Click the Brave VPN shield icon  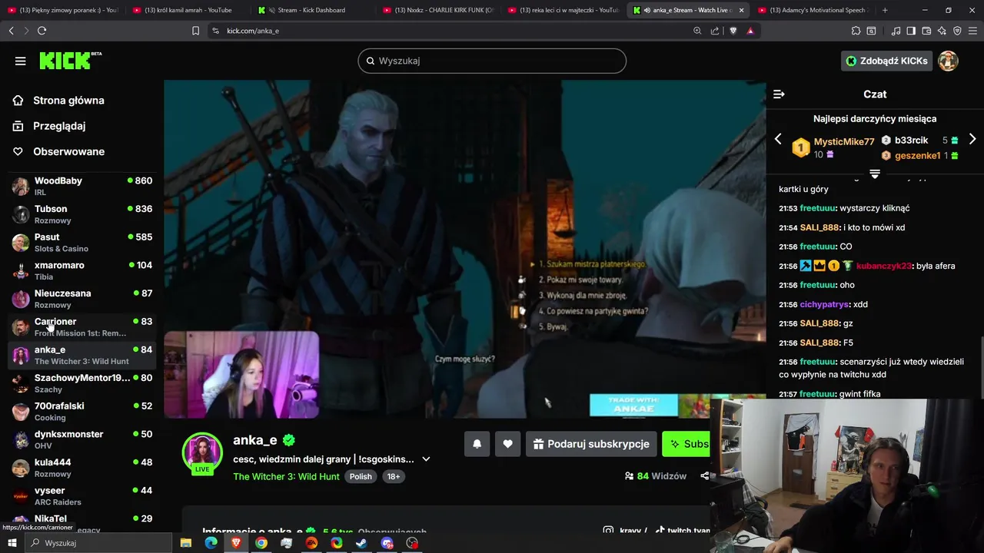click(x=957, y=31)
